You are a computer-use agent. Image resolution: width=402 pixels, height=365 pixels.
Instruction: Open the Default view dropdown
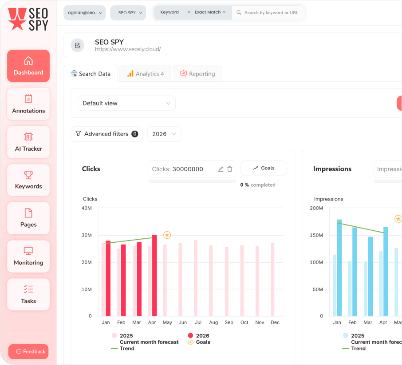(x=126, y=103)
